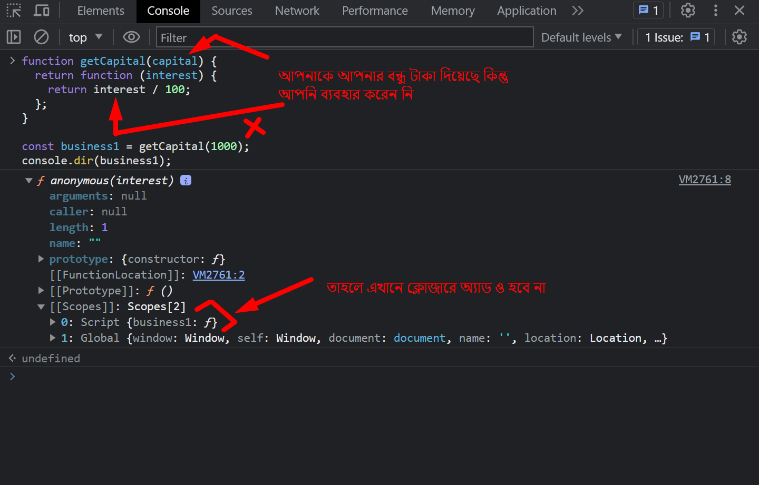Click the input chevron before function getCapital
The width and height of the screenshot is (759, 485).
pos(12,61)
